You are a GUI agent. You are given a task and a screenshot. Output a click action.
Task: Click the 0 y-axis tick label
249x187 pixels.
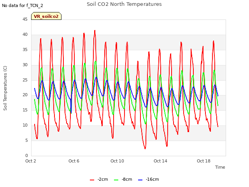coord(26,155)
